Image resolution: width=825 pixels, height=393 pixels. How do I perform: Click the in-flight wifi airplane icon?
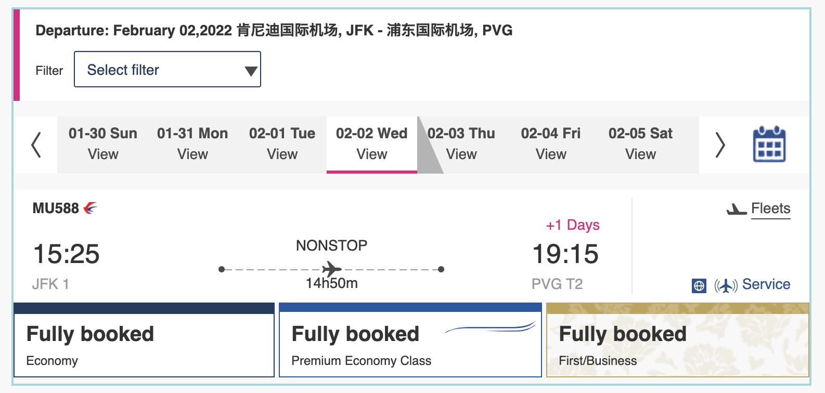pos(726,285)
